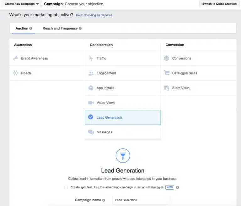
Task: Switch to the Auction tab
Action: point(22,28)
